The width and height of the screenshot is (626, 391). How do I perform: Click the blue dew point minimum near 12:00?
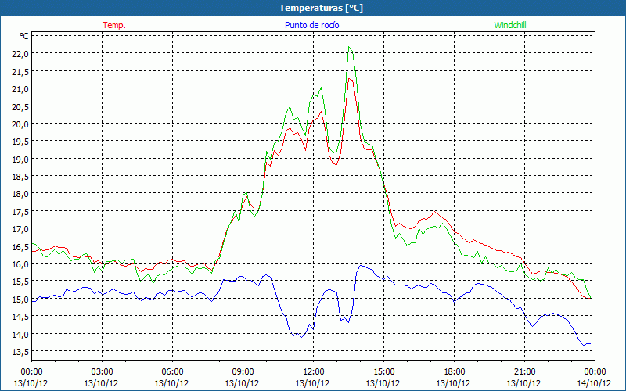302,337
